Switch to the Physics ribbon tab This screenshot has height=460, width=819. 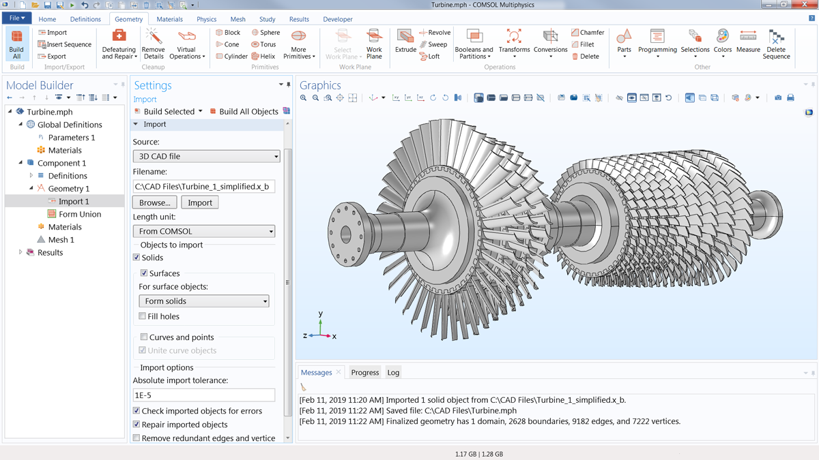[206, 18]
